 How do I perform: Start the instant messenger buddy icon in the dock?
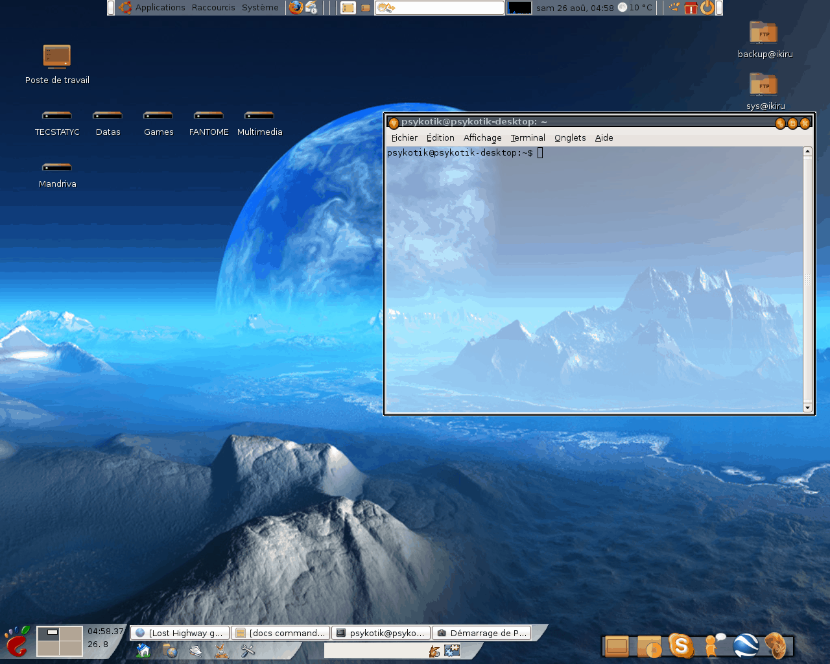pos(712,645)
